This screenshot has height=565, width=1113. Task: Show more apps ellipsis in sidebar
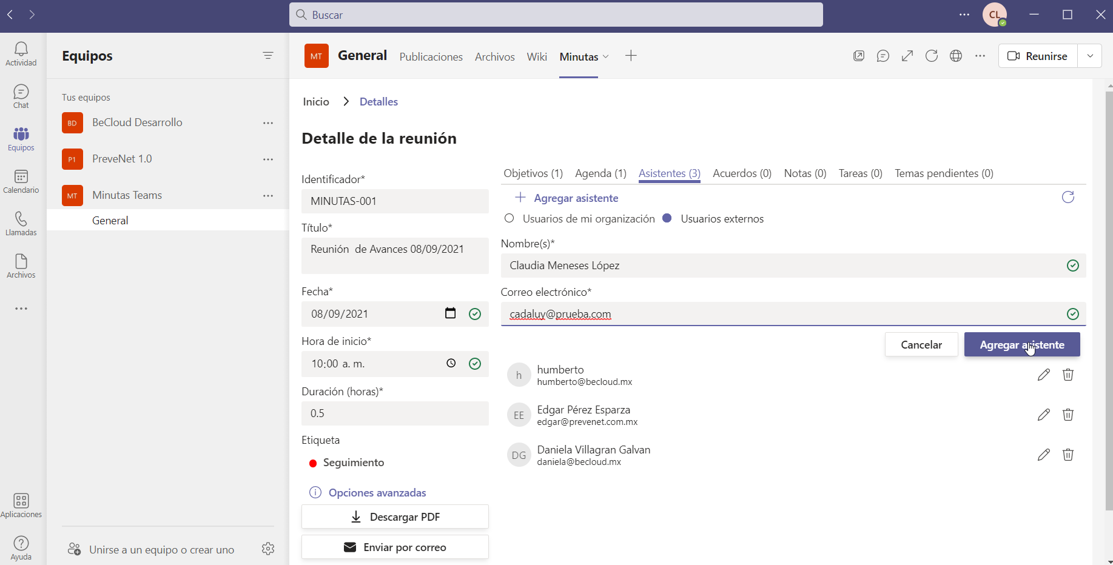[21, 309]
